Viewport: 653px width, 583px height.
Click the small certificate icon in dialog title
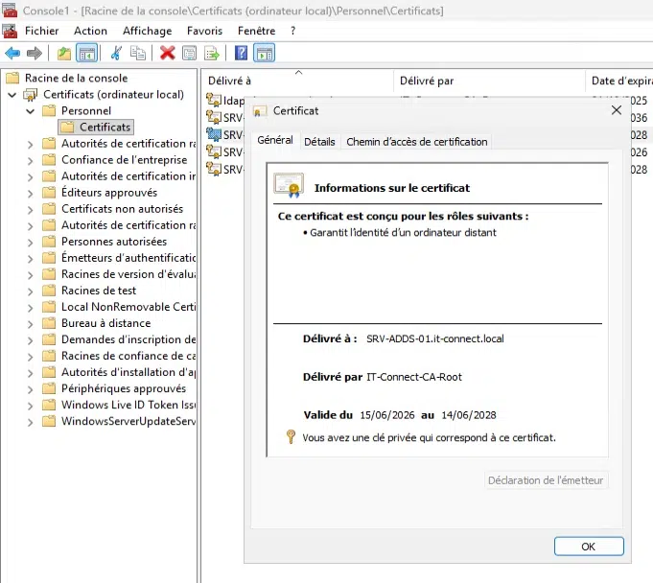[x=260, y=111]
